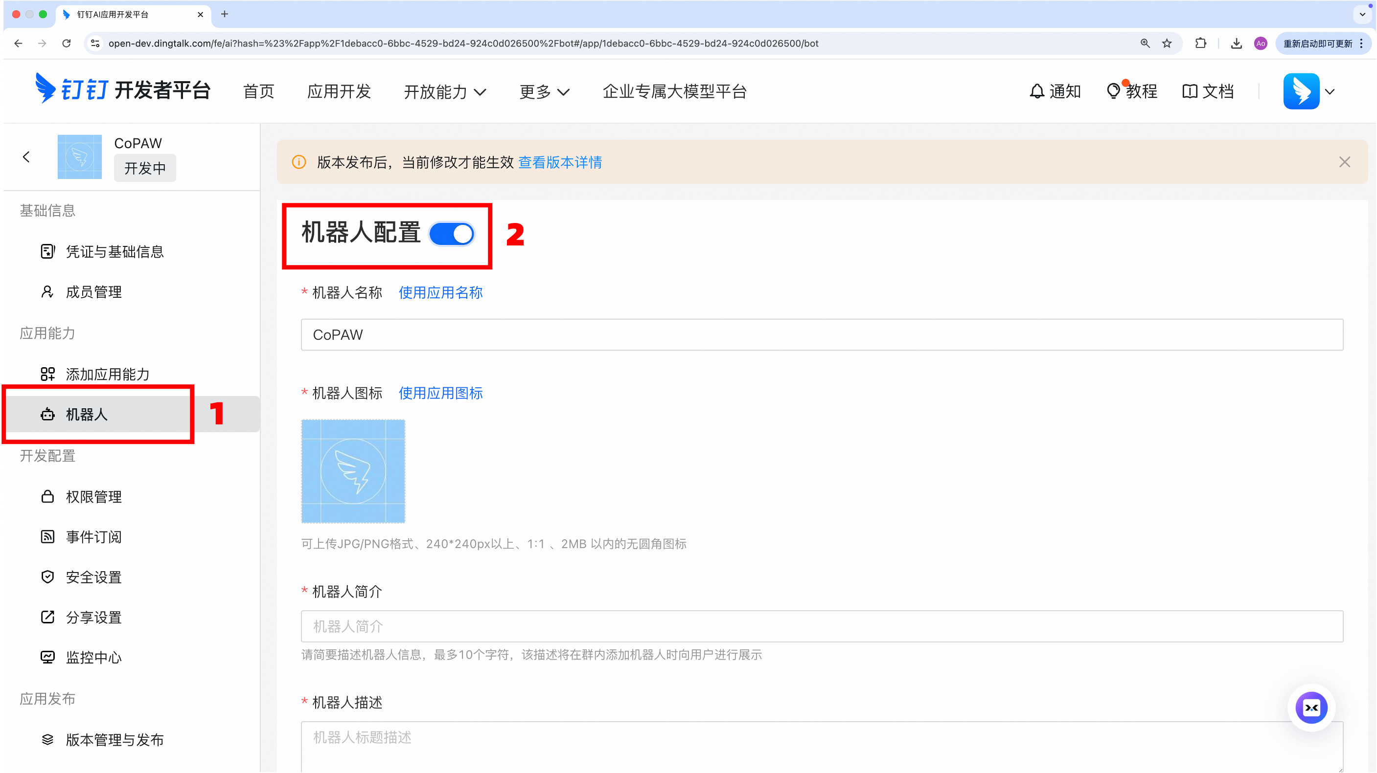The height and width of the screenshot is (773, 1377).
Task: Expand the 开放能力 dropdown menu
Action: point(445,92)
